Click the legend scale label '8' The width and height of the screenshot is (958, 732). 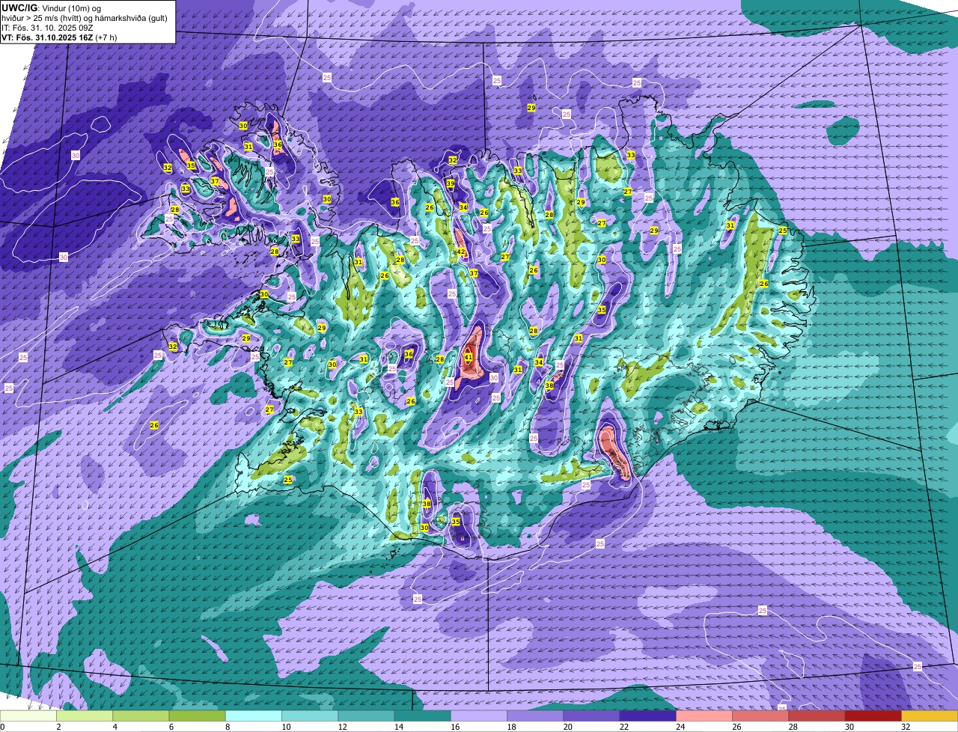[x=226, y=726]
